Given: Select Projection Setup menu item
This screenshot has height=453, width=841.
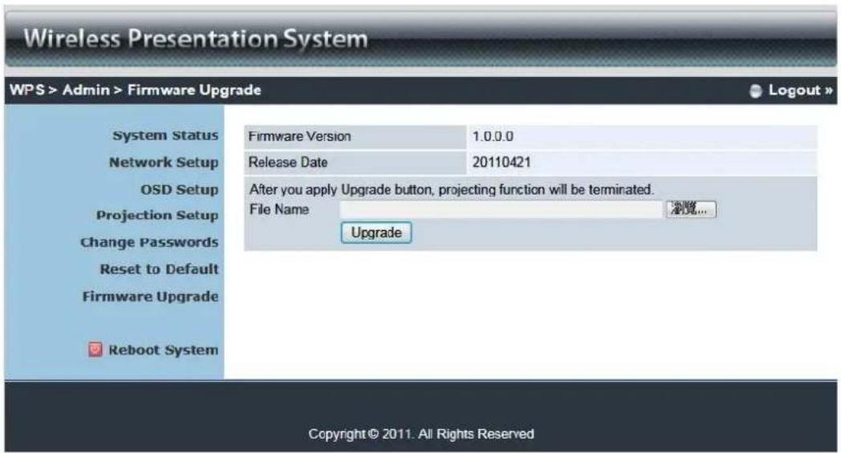Looking at the screenshot, I should (157, 216).
